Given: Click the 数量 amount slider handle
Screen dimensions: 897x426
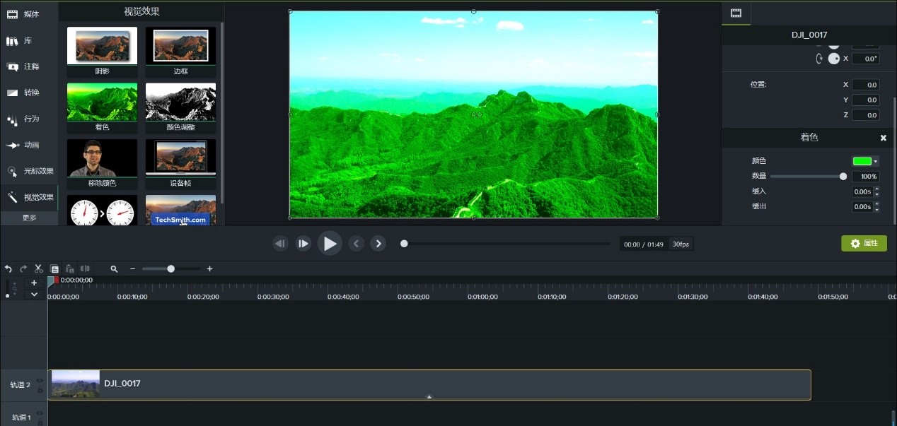Looking at the screenshot, I should (843, 177).
